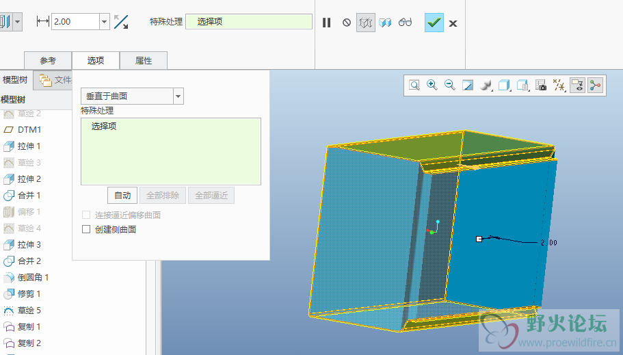Click the 全部排除 button
Screen dimensions: 623x355
pos(163,195)
